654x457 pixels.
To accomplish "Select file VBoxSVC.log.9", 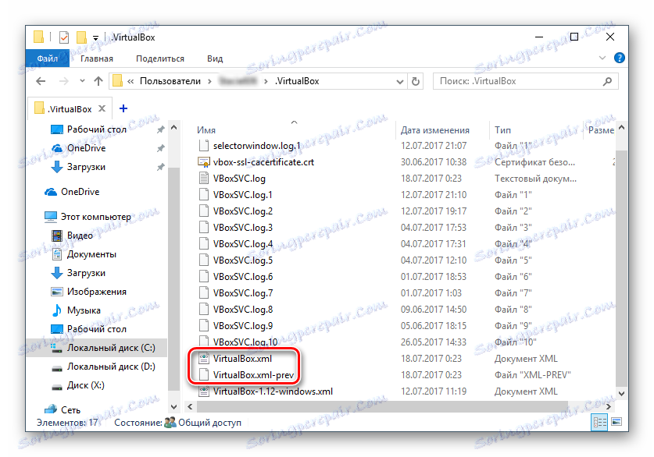I will (243, 325).
